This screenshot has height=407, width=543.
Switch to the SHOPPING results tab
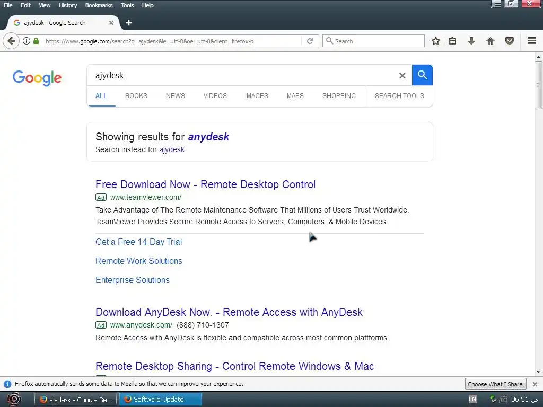pos(339,96)
